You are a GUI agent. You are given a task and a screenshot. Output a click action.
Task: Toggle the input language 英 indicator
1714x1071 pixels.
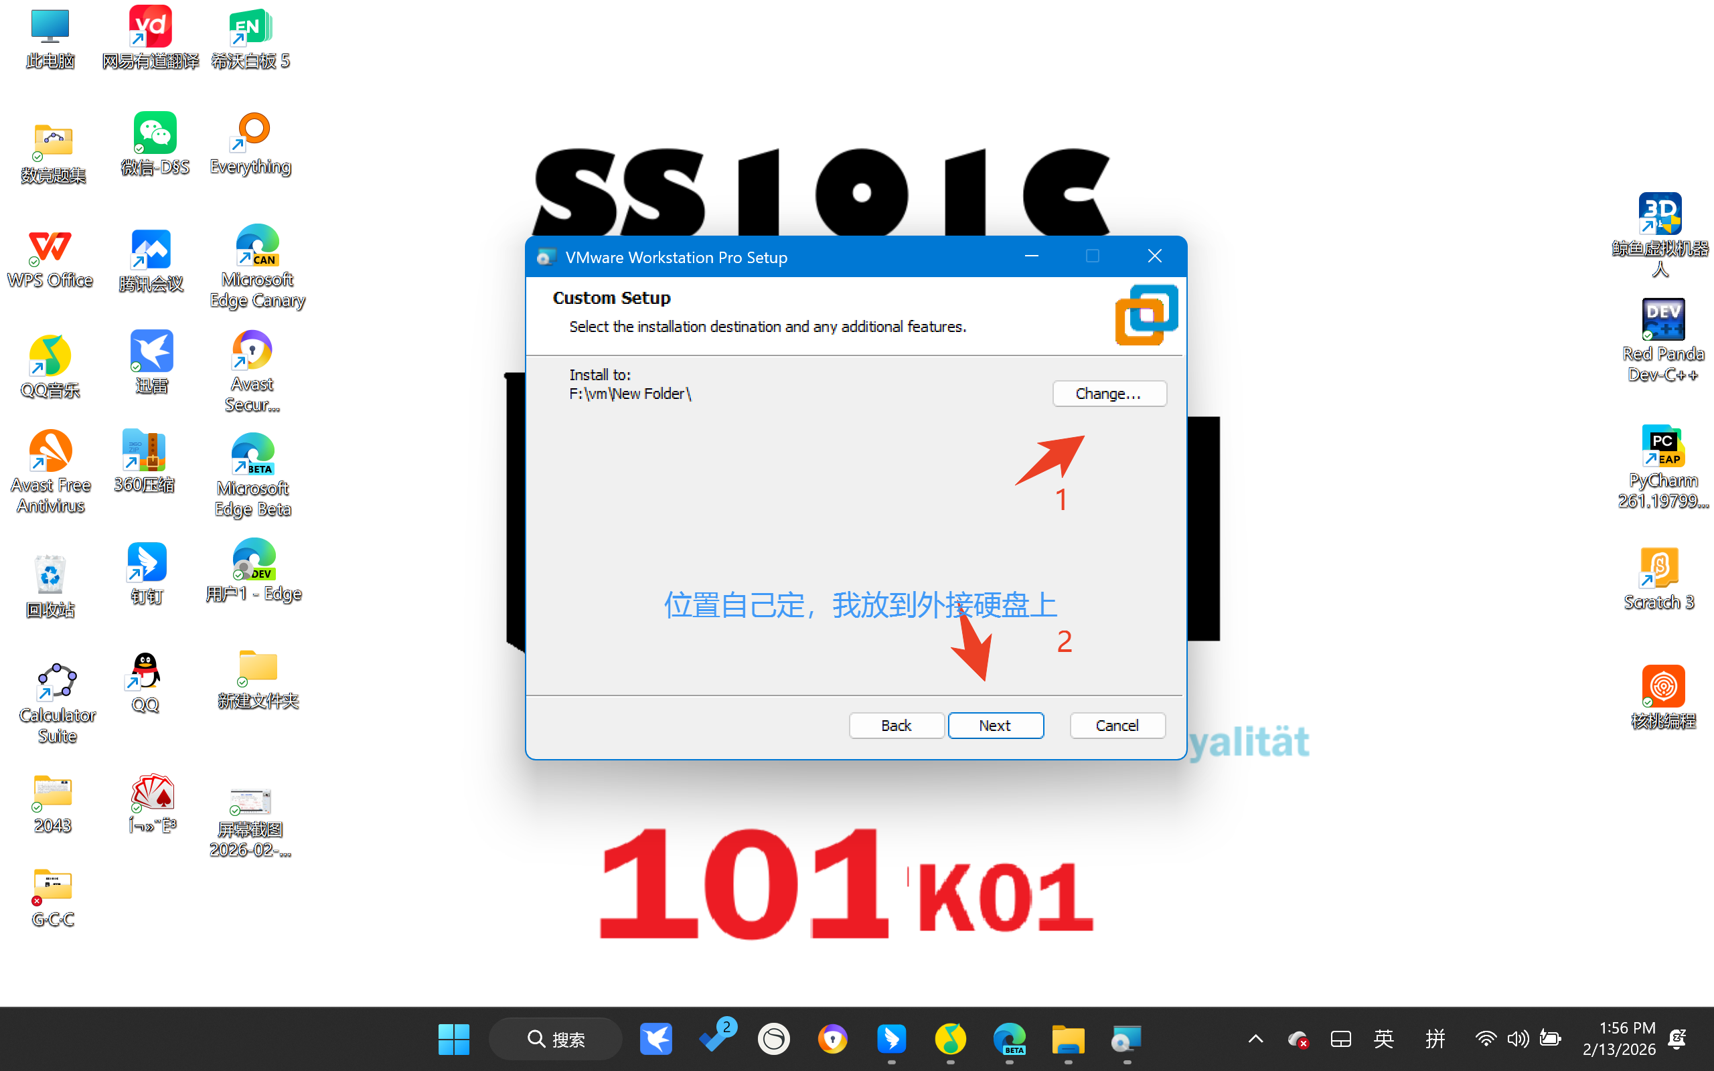click(1384, 1039)
